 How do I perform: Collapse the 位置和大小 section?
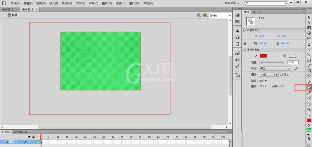pyautogui.click(x=244, y=31)
